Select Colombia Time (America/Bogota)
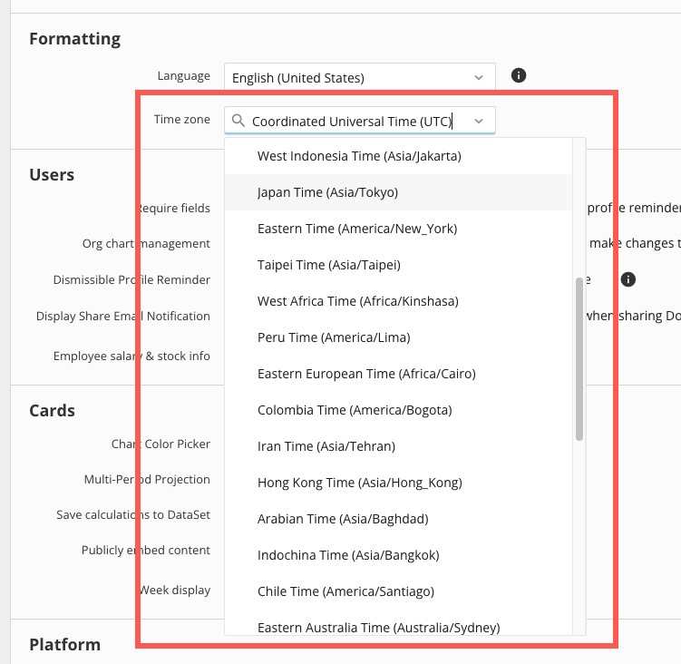The height and width of the screenshot is (664, 681). point(355,410)
